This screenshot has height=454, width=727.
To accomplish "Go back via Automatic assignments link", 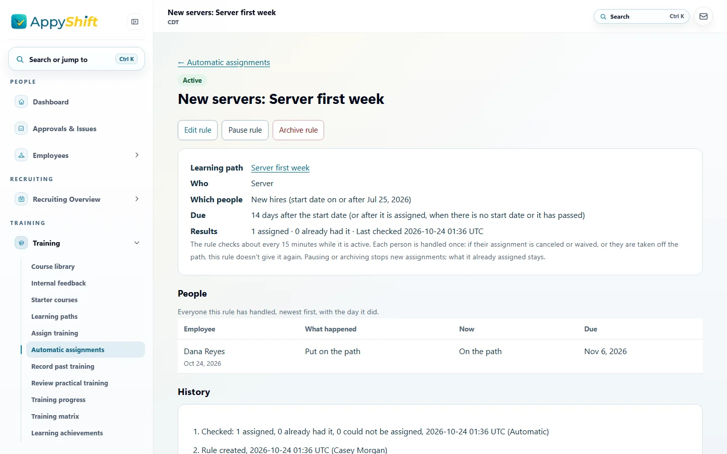I will [224, 63].
